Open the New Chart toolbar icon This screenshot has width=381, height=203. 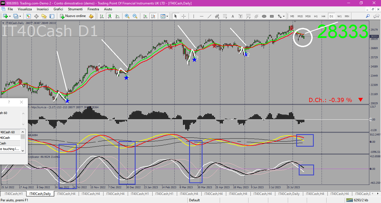[x=5, y=16]
